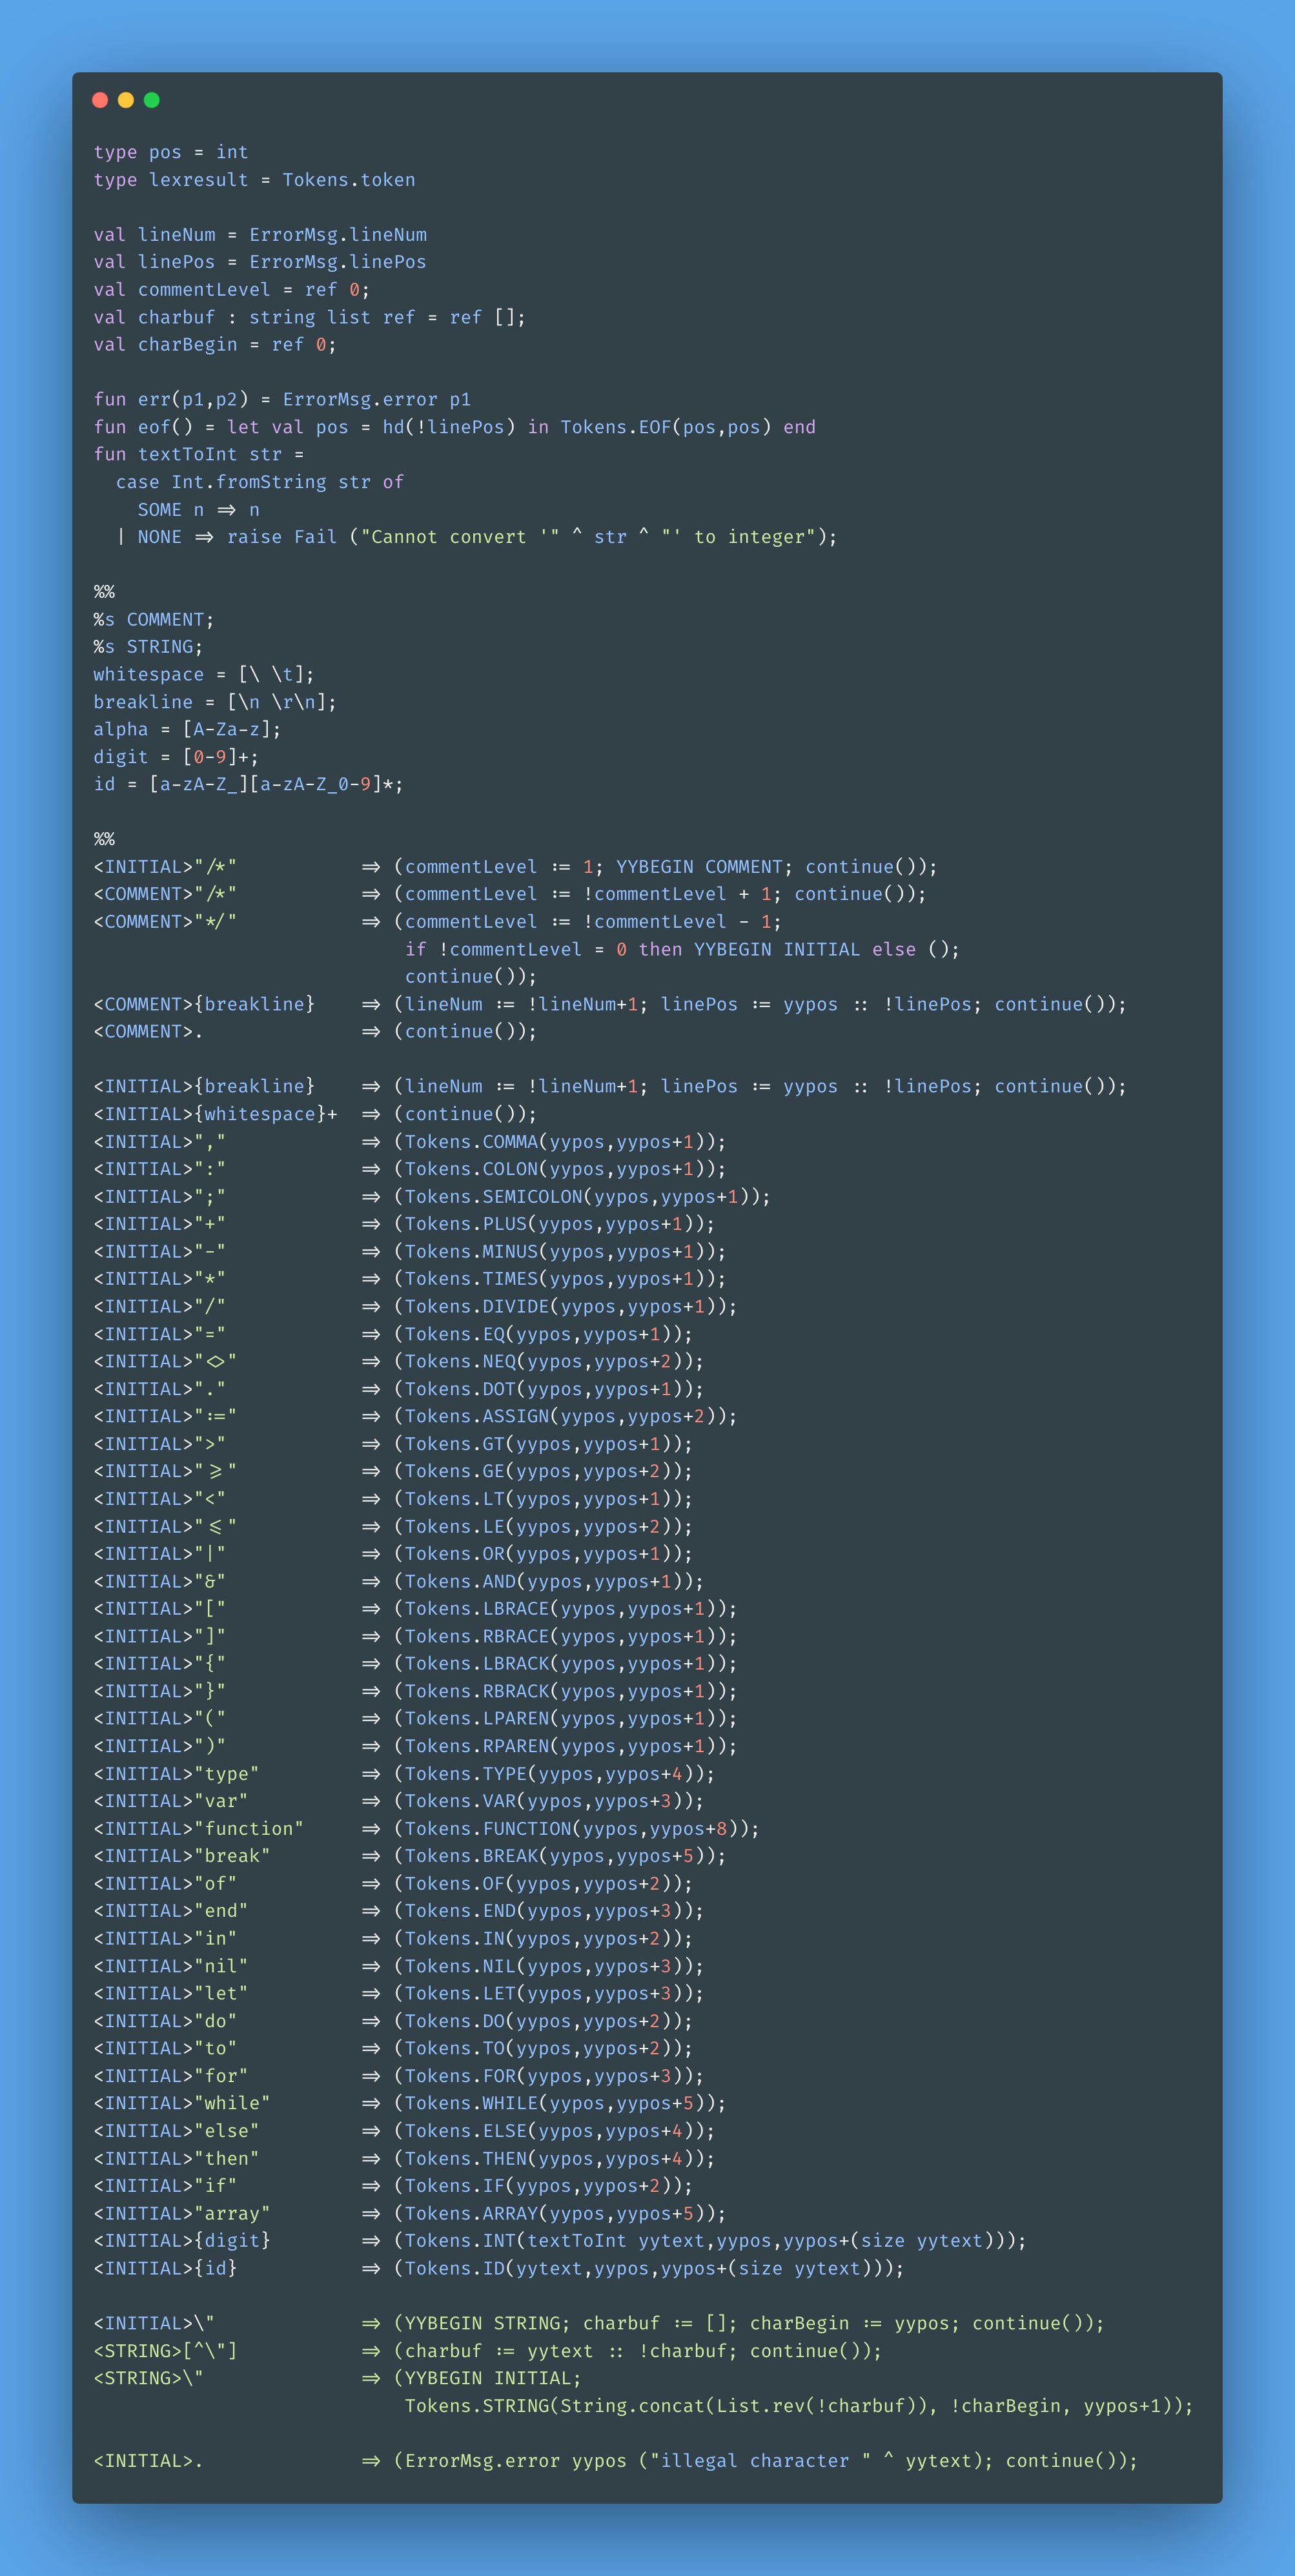Click the red close dot
Image resolution: width=1295 pixels, height=2576 pixels.
coord(100,100)
